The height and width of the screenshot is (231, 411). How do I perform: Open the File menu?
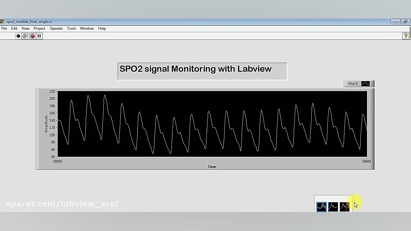(x=4, y=28)
